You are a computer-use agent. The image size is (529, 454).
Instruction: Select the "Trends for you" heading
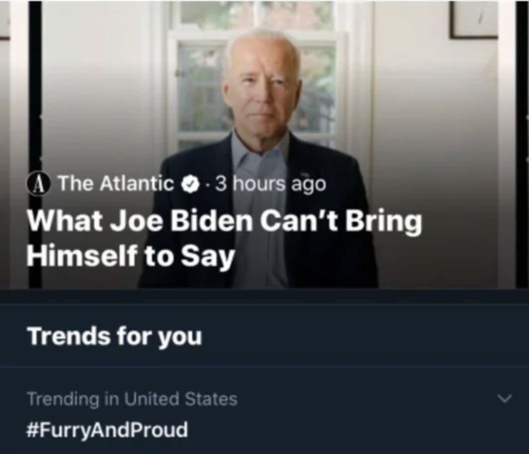click(x=114, y=336)
